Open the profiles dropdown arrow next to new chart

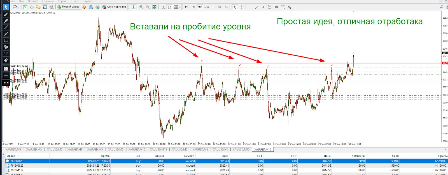(18, 7)
